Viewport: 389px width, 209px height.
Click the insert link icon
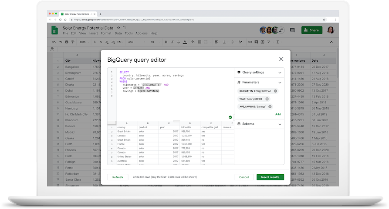(x=250, y=42)
